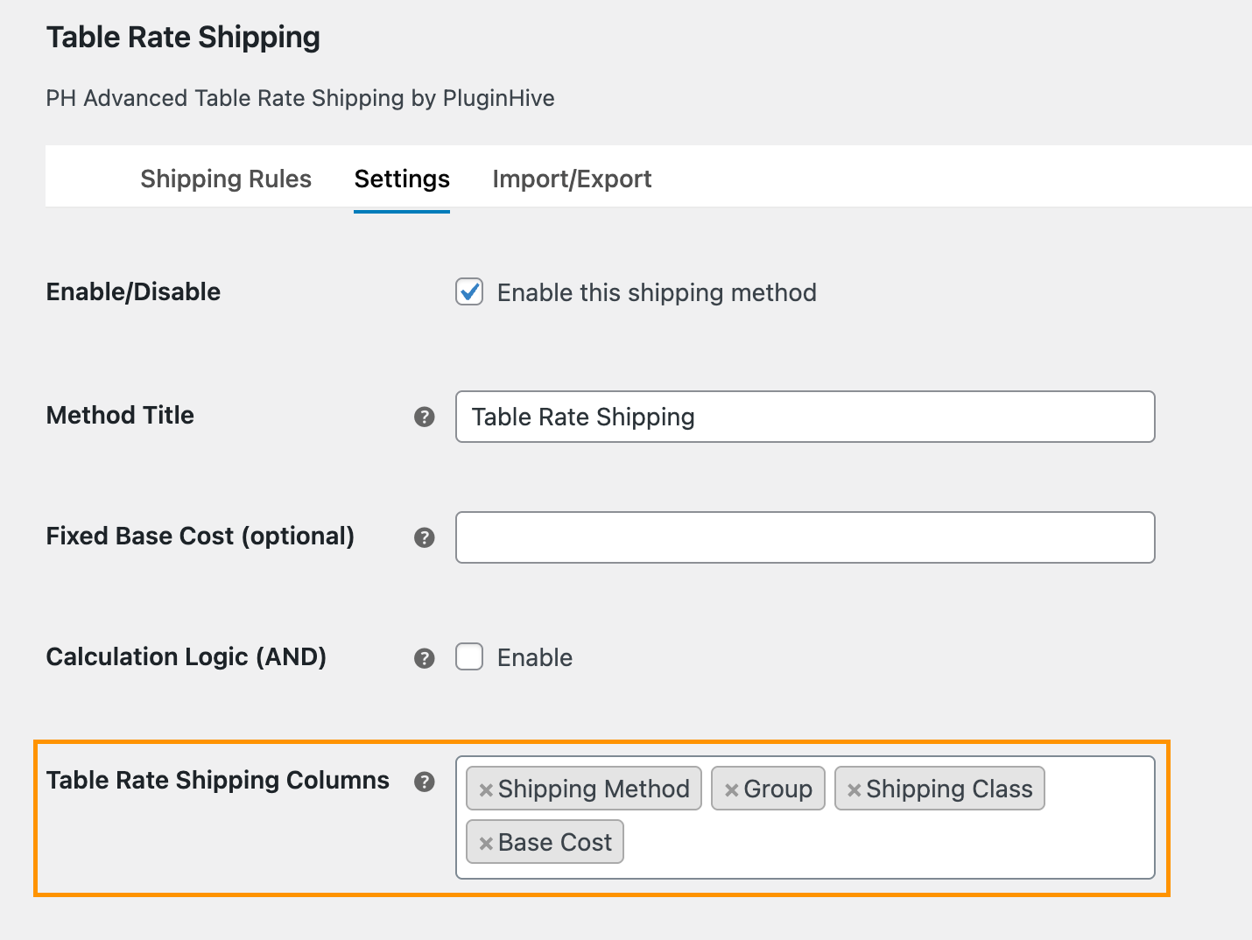Viewport: 1252px width, 940px height.
Task: Remove the Shipping Method column tag
Action: (x=486, y=790)
